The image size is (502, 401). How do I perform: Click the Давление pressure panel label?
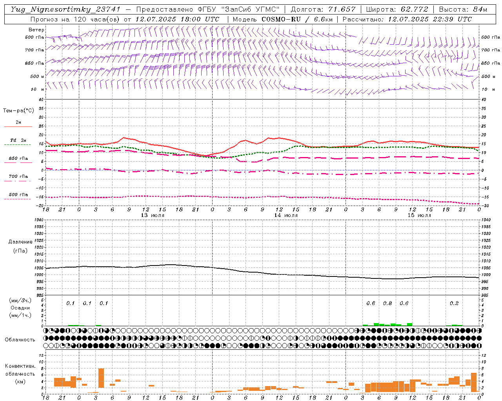20,242
